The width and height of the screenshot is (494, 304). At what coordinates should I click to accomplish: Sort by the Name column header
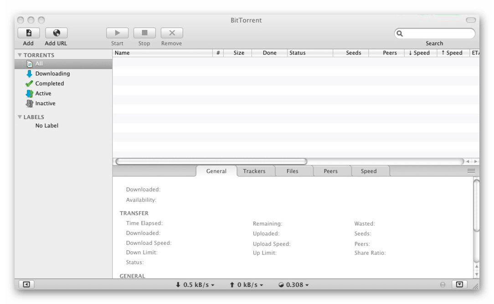click(163, 53)
